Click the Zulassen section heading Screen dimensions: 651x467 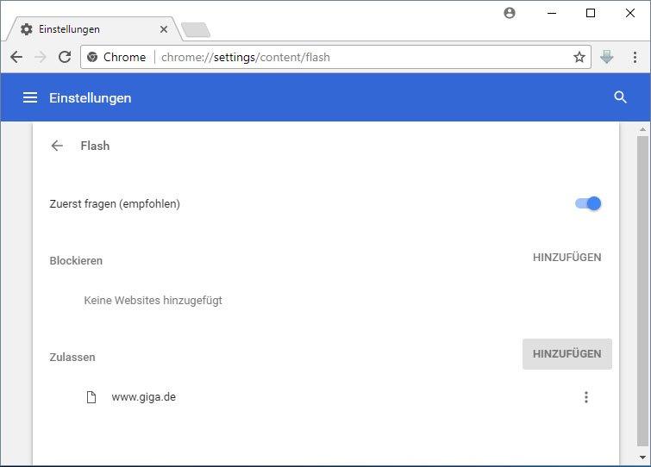point(72,357)
